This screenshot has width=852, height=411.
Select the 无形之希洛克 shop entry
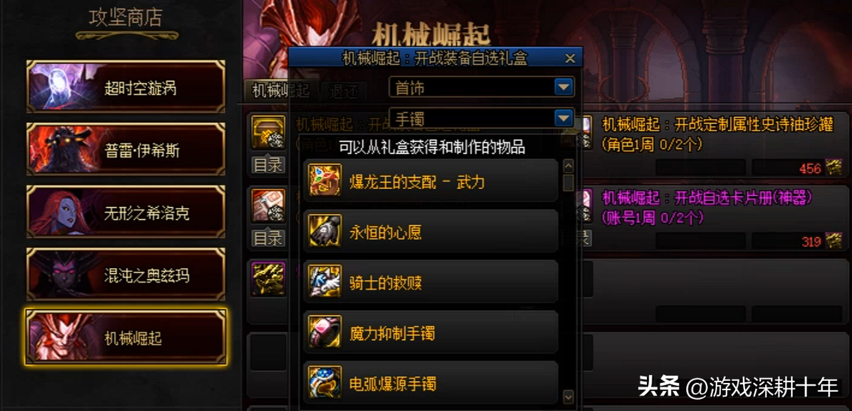(x=126, y=212)
